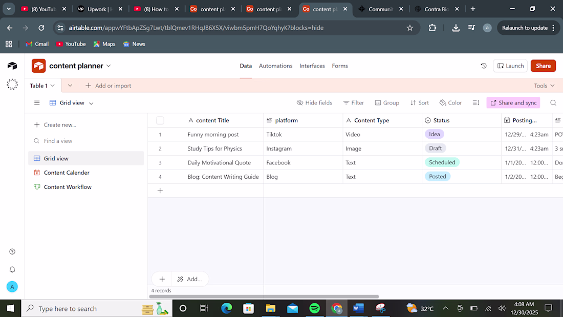Image resolution: width=563 pixels, height=317 pixels.
Task: Toggle the views sidebar hamburger icon
Action: tap(37, 103)
